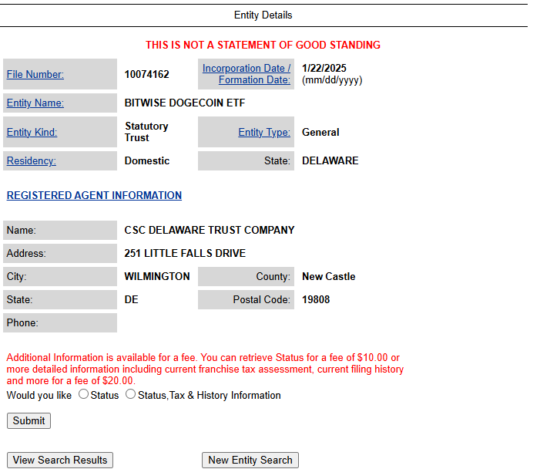Select the Status radio button
The image size is (540, 469).
[83, 394]
